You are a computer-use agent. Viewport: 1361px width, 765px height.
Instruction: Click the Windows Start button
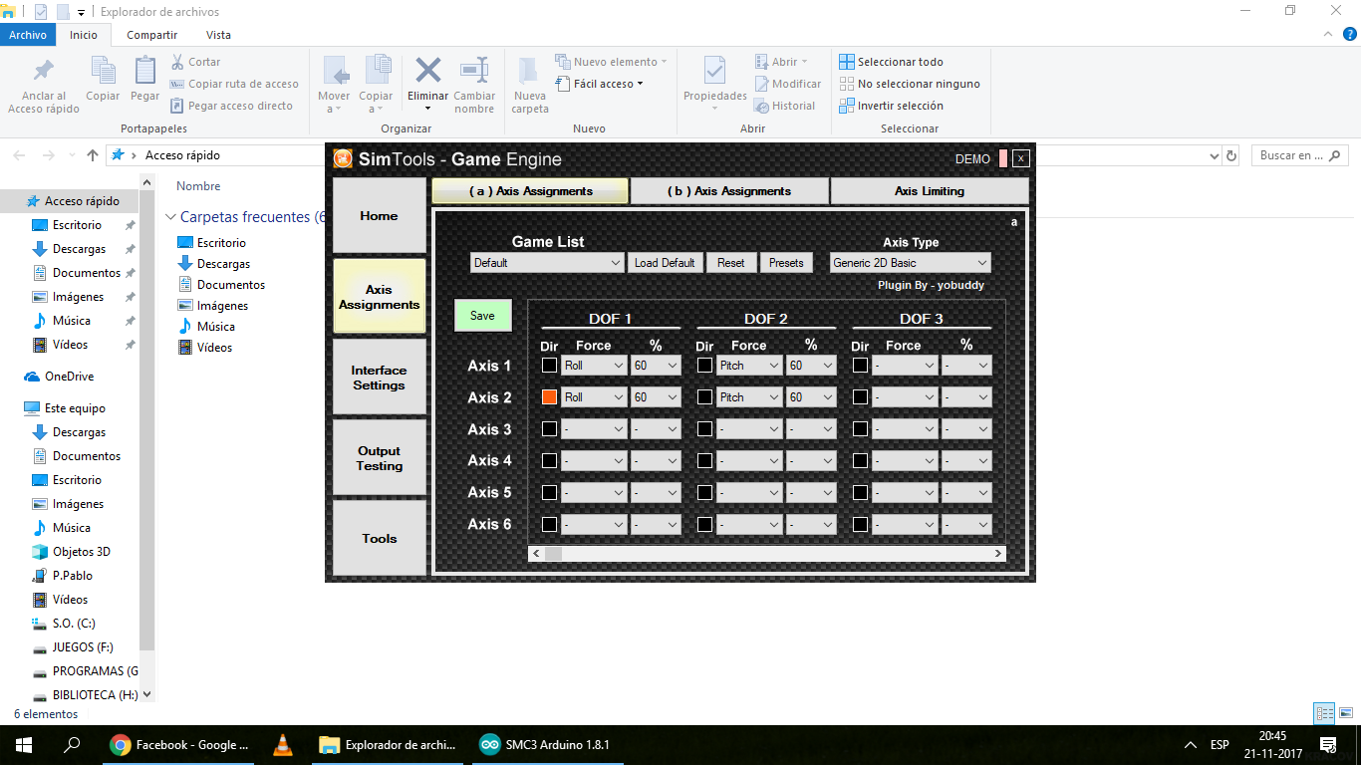24,744
